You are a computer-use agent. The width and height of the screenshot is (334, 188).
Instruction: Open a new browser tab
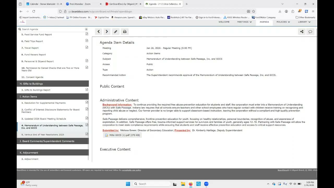point(187,4)
